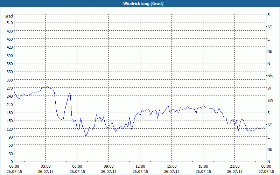Pick the "SW" compass label on the right axis
The width and height of the screenshot is (280, 175).
[x=270, y=100]
